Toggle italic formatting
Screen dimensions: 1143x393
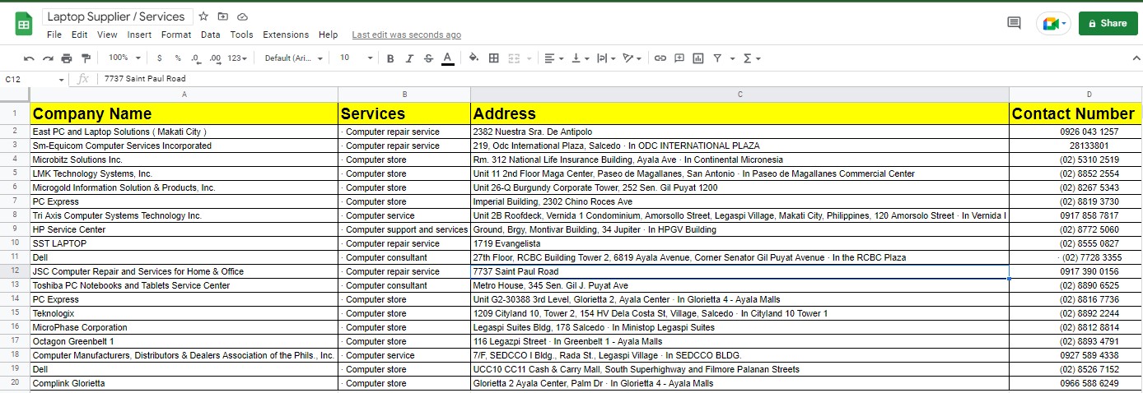tap(409, 58)
